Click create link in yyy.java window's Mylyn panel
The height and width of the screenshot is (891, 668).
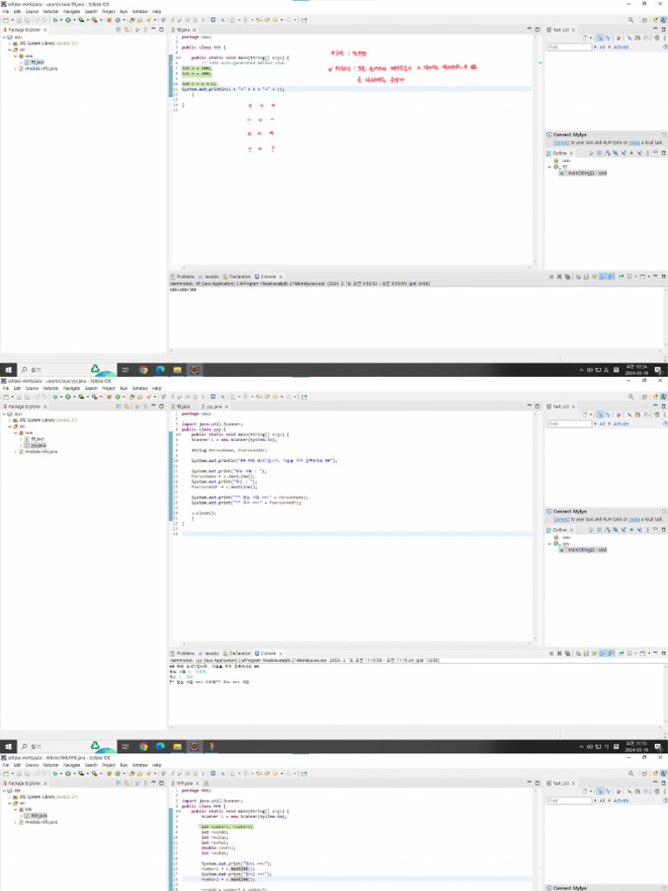[x=634, y=519]
